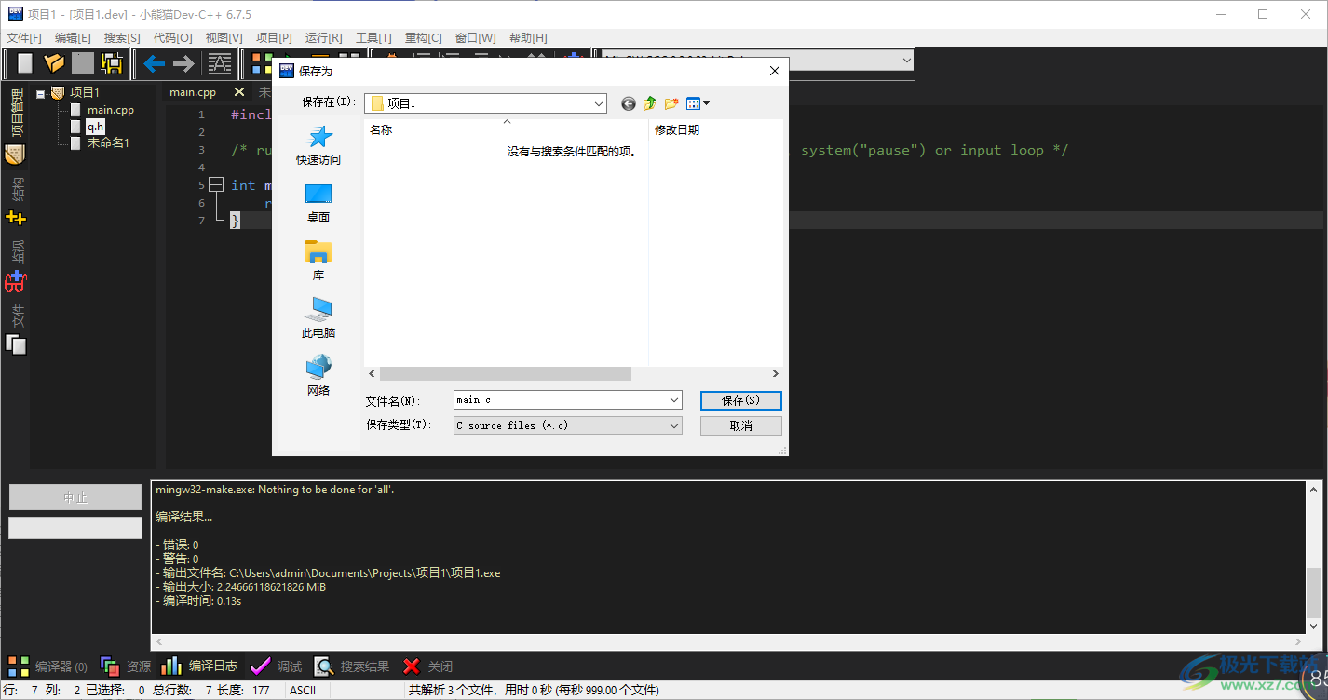Click the files copy icon in left sidebar

tap(16, 344)
